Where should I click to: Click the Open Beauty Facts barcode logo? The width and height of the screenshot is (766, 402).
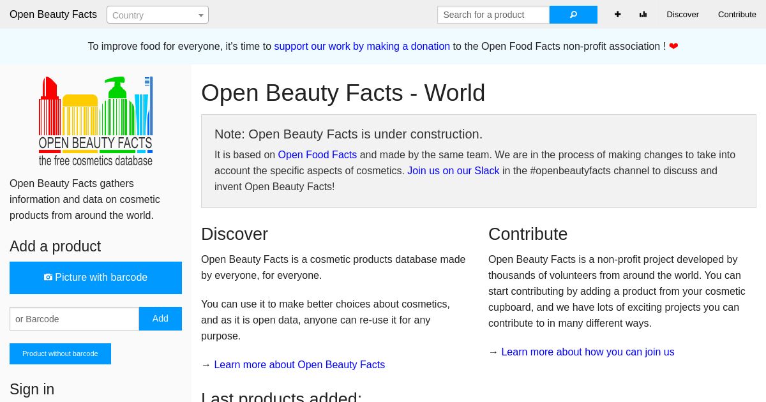(x=96, y=121)
